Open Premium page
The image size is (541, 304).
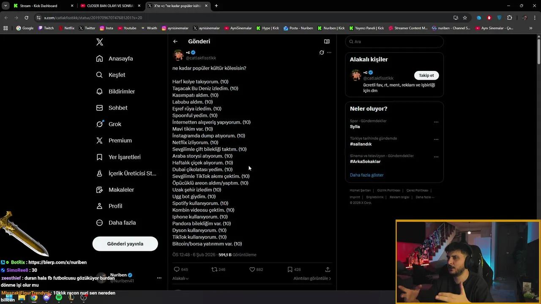pyautogui.click(x=114, y=140)
